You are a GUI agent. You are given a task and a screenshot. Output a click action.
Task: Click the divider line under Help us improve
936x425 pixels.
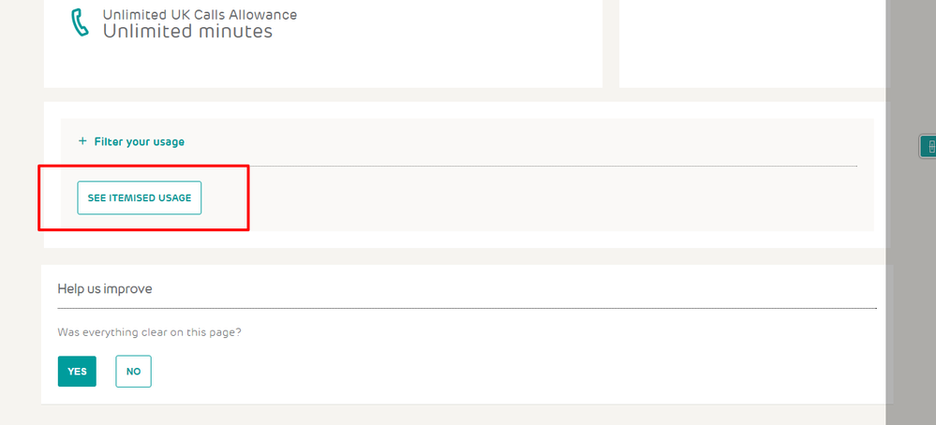point(468,307)
